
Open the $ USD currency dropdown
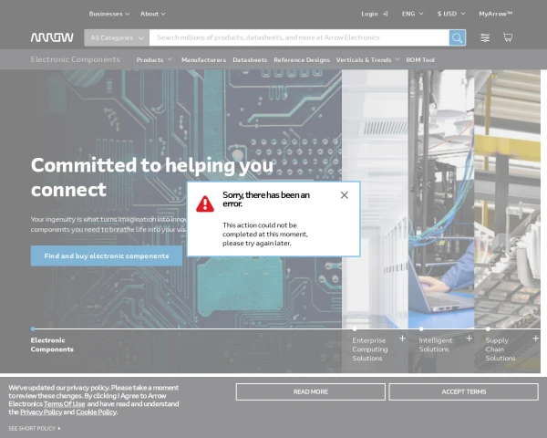click(451, 14)
